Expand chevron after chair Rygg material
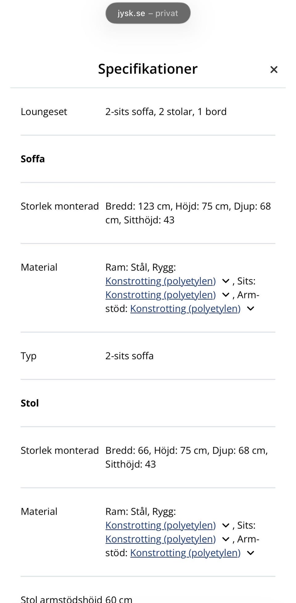296x603 pixels. pyautogui.click(x=226, y=526)
